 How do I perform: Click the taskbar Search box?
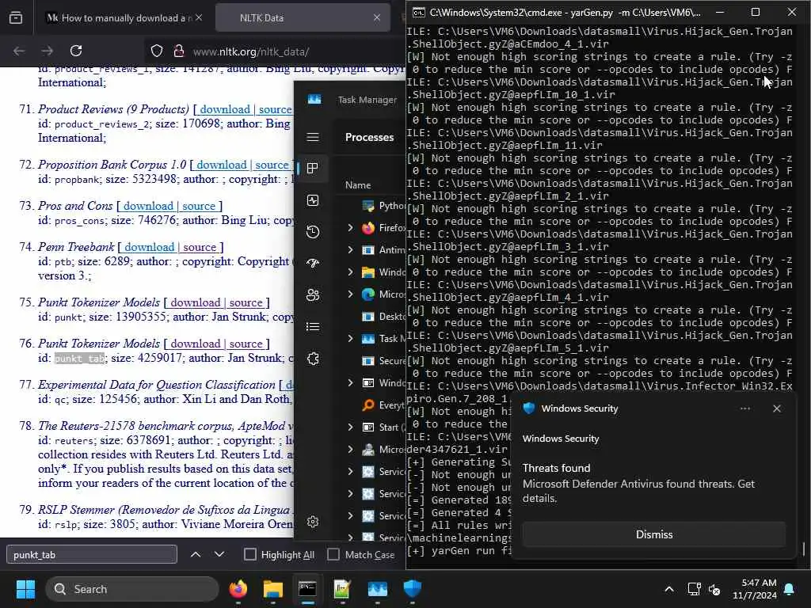click(132, 589)
